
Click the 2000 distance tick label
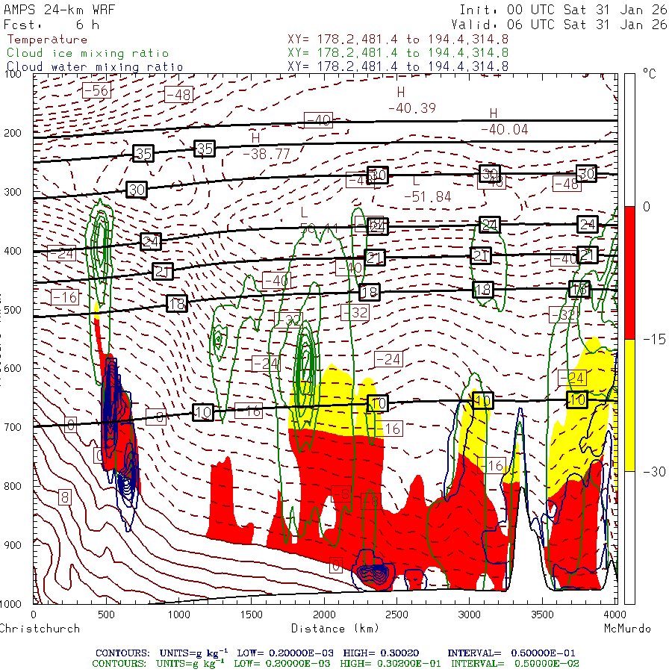(x=324, y=615)
